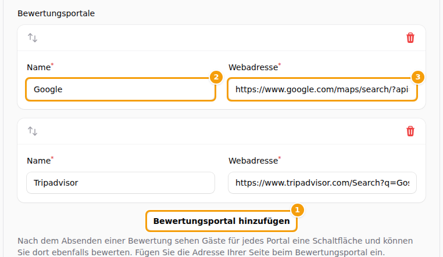This screenshot has height=257, width=443.
Task: Click the help text starting with Nach dem Absenden
Action: (215, 247)
